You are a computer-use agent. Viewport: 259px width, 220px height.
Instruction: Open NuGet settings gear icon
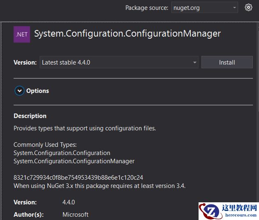tap(248, 7)
